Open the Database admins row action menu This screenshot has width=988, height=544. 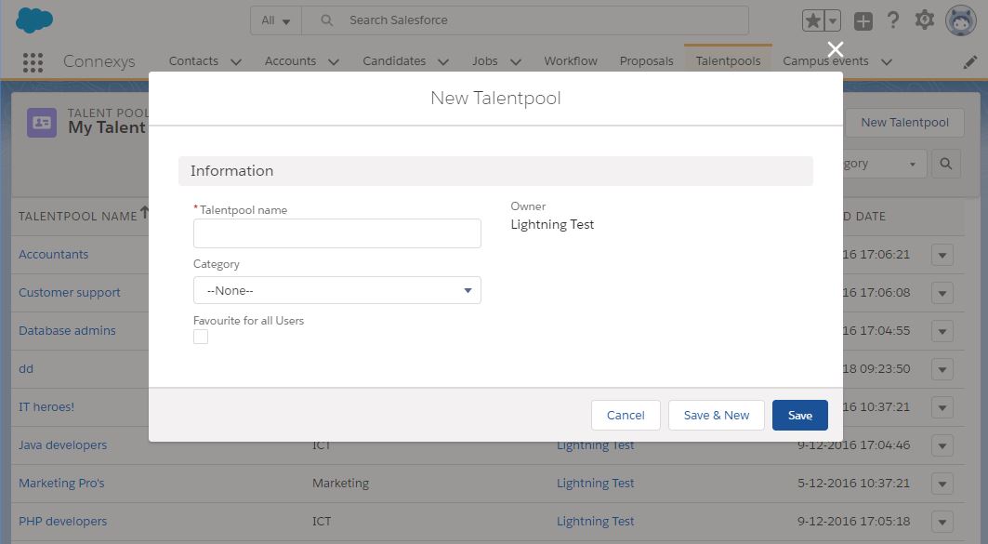tap(942, 332)
